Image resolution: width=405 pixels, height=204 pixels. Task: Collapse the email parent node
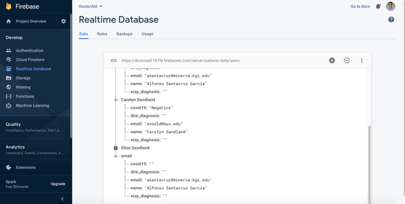pyautogui.click(x=116, y=156)
